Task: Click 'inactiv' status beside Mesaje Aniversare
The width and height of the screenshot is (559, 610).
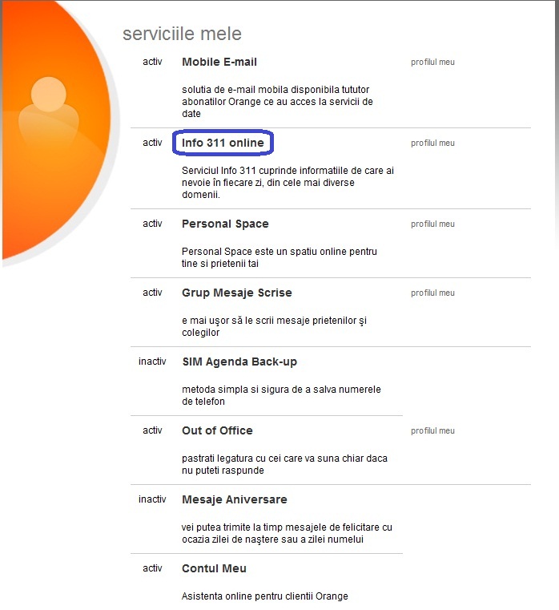Action: click(x=152, y=499)
